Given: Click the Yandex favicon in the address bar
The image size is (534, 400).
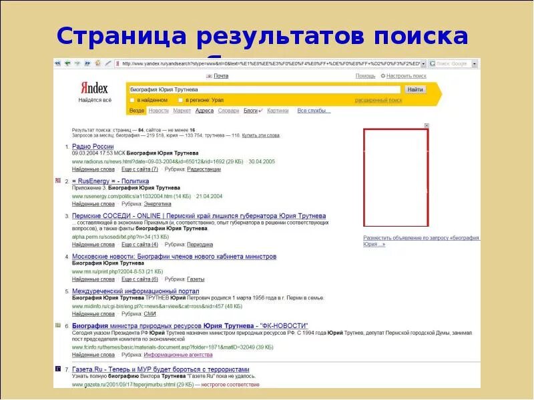Looking at the screenshot, I should [x=117, y=63].
